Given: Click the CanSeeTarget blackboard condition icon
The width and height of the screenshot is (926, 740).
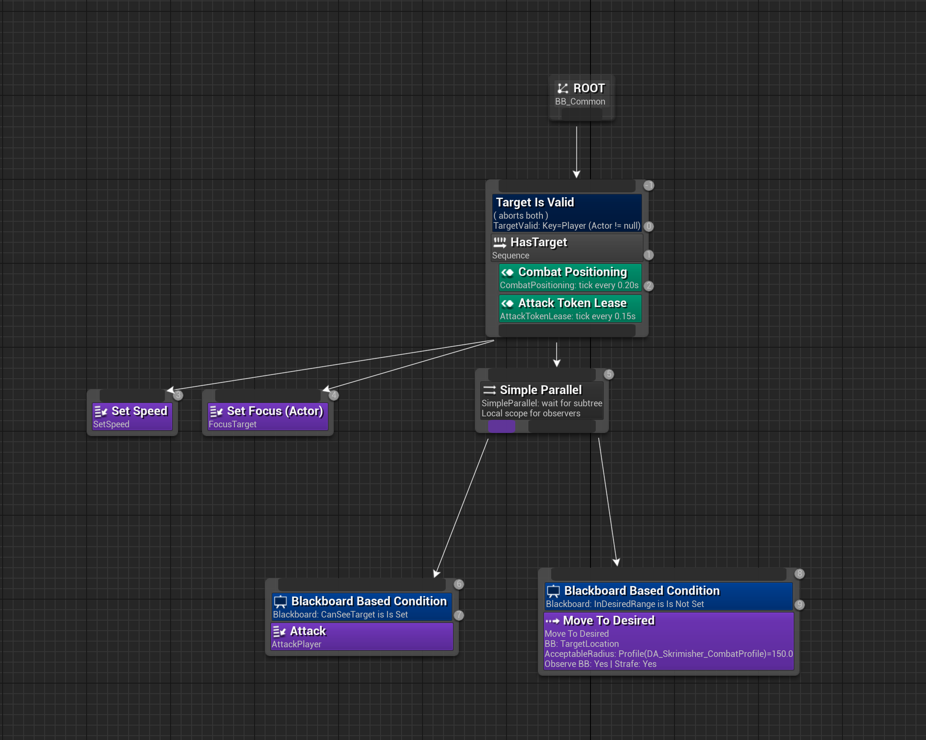Looking at the screenshot, I should click(x=280, y=602).
